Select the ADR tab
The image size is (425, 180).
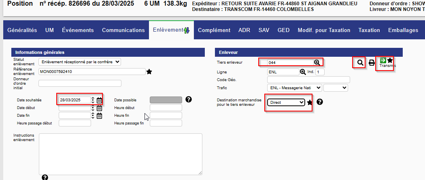[244, 30]
